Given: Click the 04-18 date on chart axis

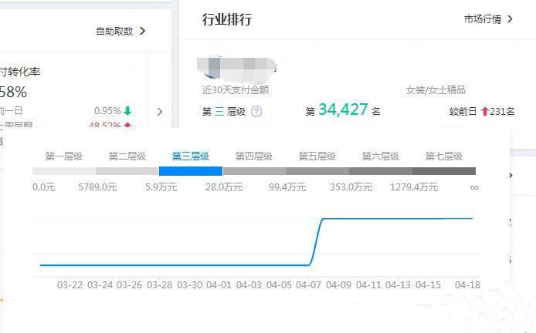Looking at the screenshot, I should 467,285.
